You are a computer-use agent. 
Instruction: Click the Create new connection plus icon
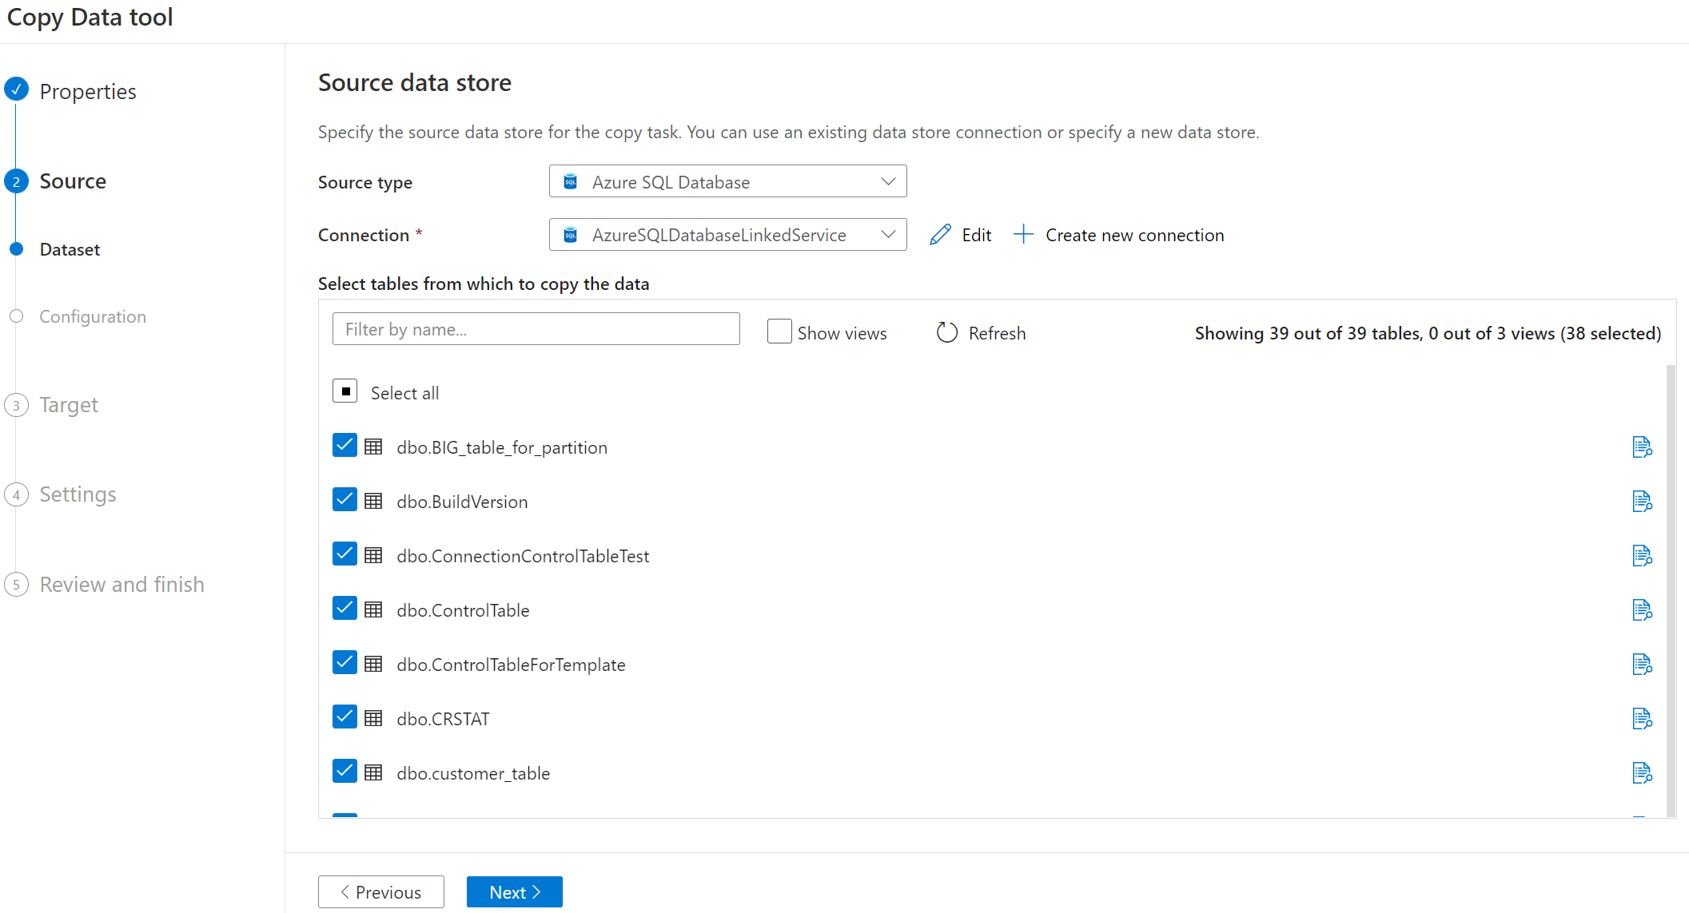coord(1022,235)
